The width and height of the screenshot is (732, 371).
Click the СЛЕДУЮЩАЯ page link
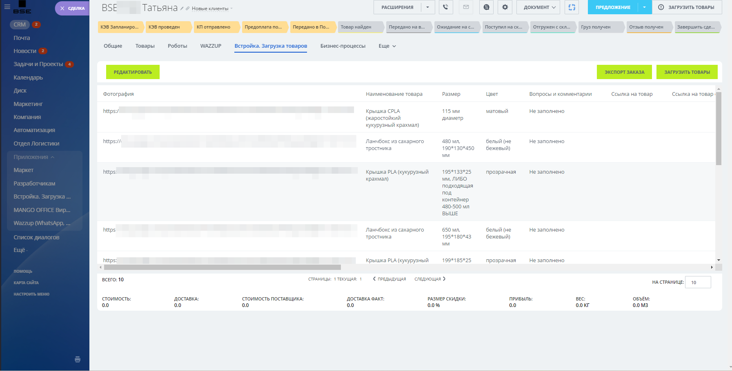(x=430, y=279)
